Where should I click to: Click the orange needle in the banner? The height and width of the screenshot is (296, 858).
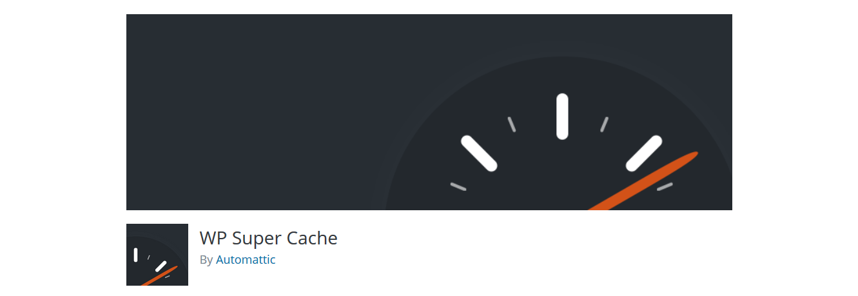point(643,181)
